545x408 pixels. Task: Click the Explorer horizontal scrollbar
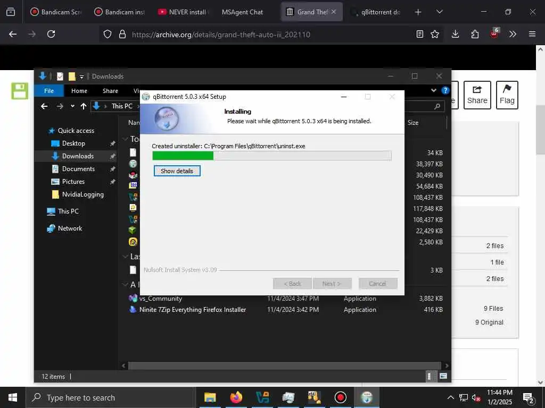tap(284, 365)
